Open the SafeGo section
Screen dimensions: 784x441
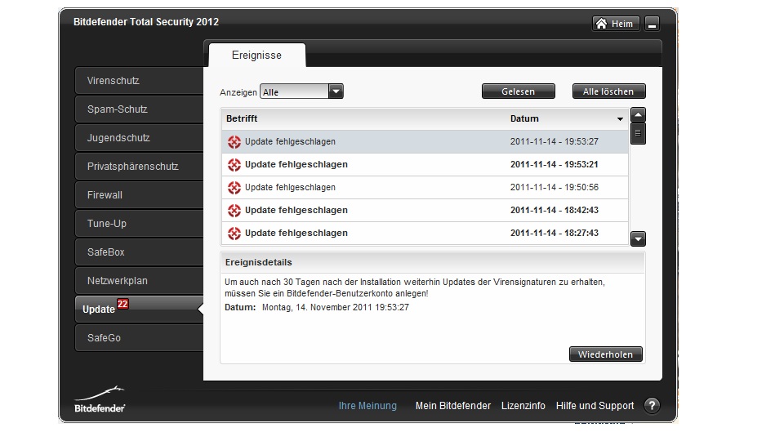coord(139,337)
